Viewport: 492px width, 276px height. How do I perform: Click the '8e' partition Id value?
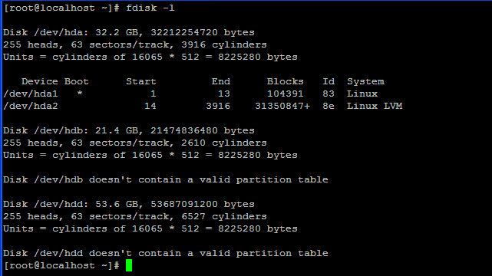329,106
